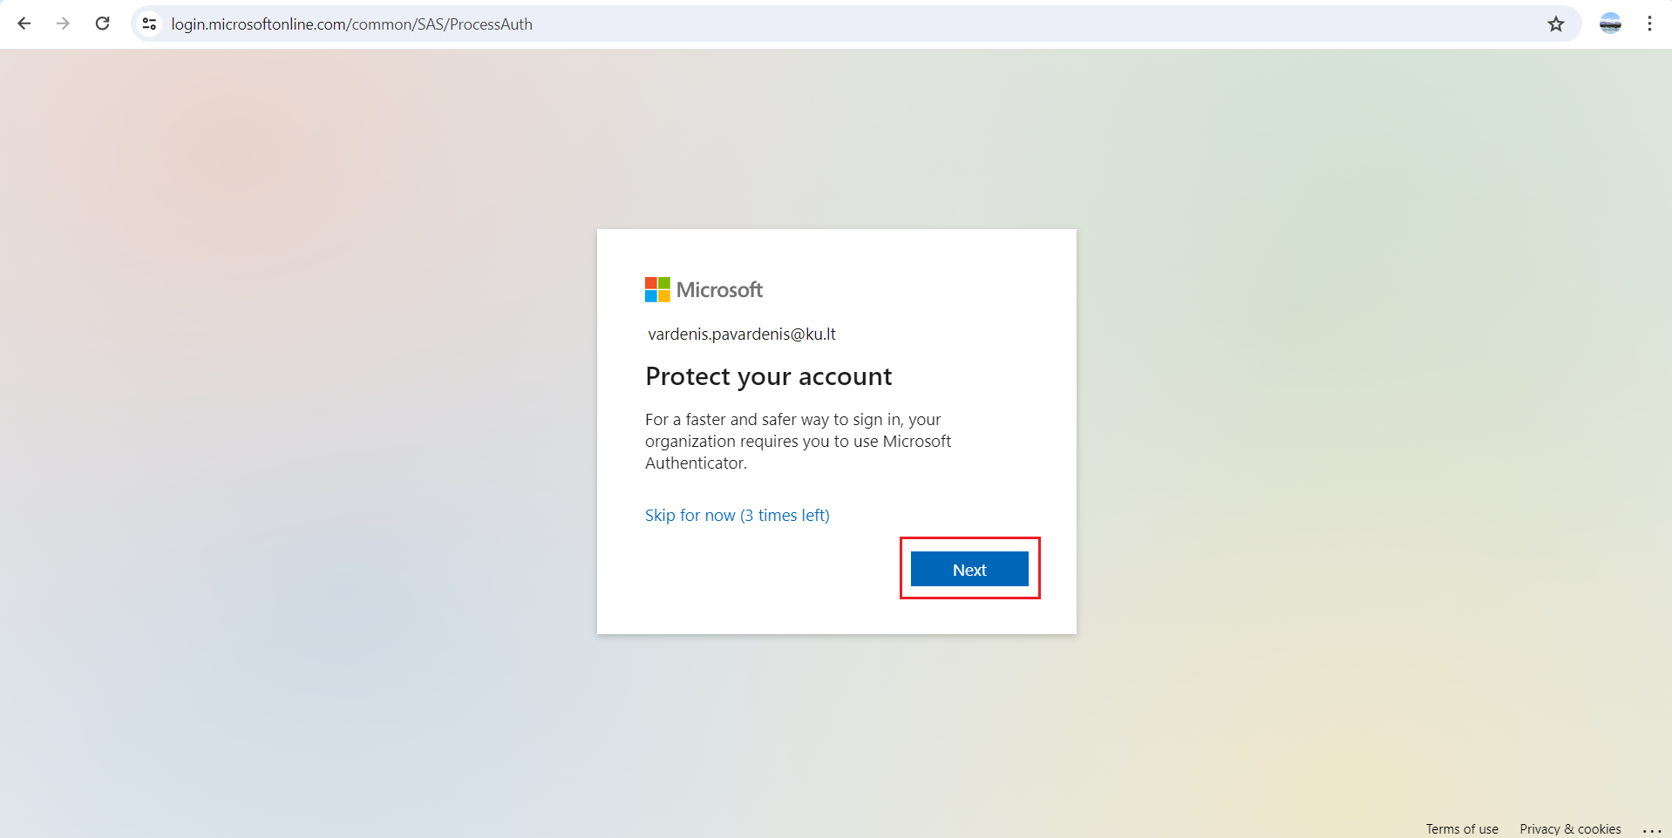Open the Terms of use page
This screenshot has height=838, width=1672.
tap(1462, 828)
